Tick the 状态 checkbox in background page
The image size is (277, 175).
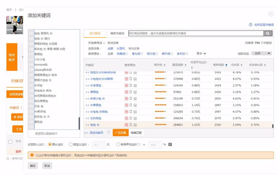click(10, 142)
